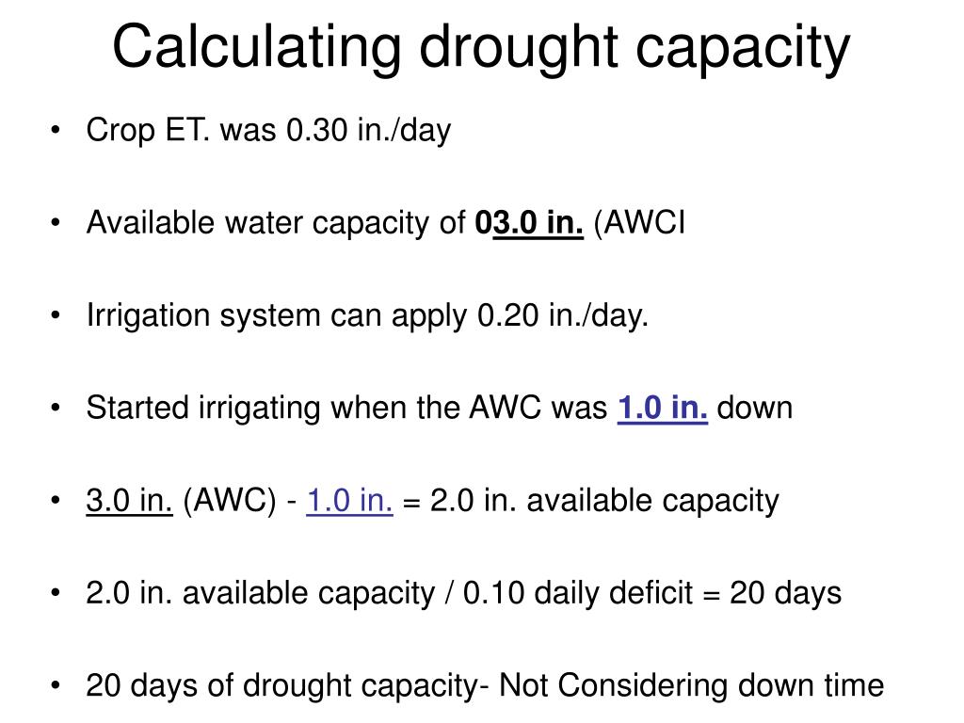Click the 'Available water capacity of' text
This screenshot has width=964, height=723.
click(276, 223)
